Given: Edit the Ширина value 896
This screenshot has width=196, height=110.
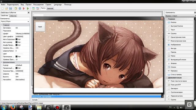Looking at the screenshot, I should pos(22,74).
